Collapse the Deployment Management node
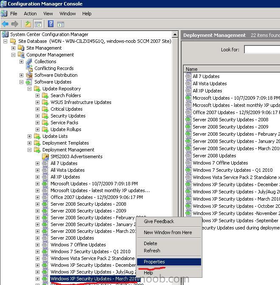280x285 pixels. tap(29, 150)
